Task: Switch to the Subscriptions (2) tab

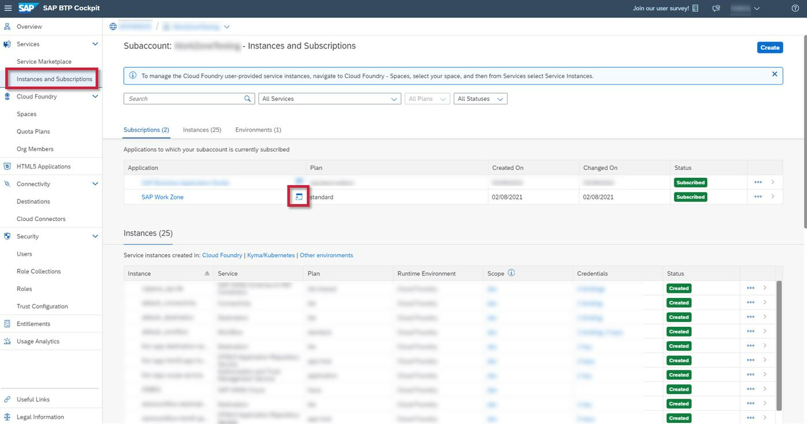Action: 146,130
